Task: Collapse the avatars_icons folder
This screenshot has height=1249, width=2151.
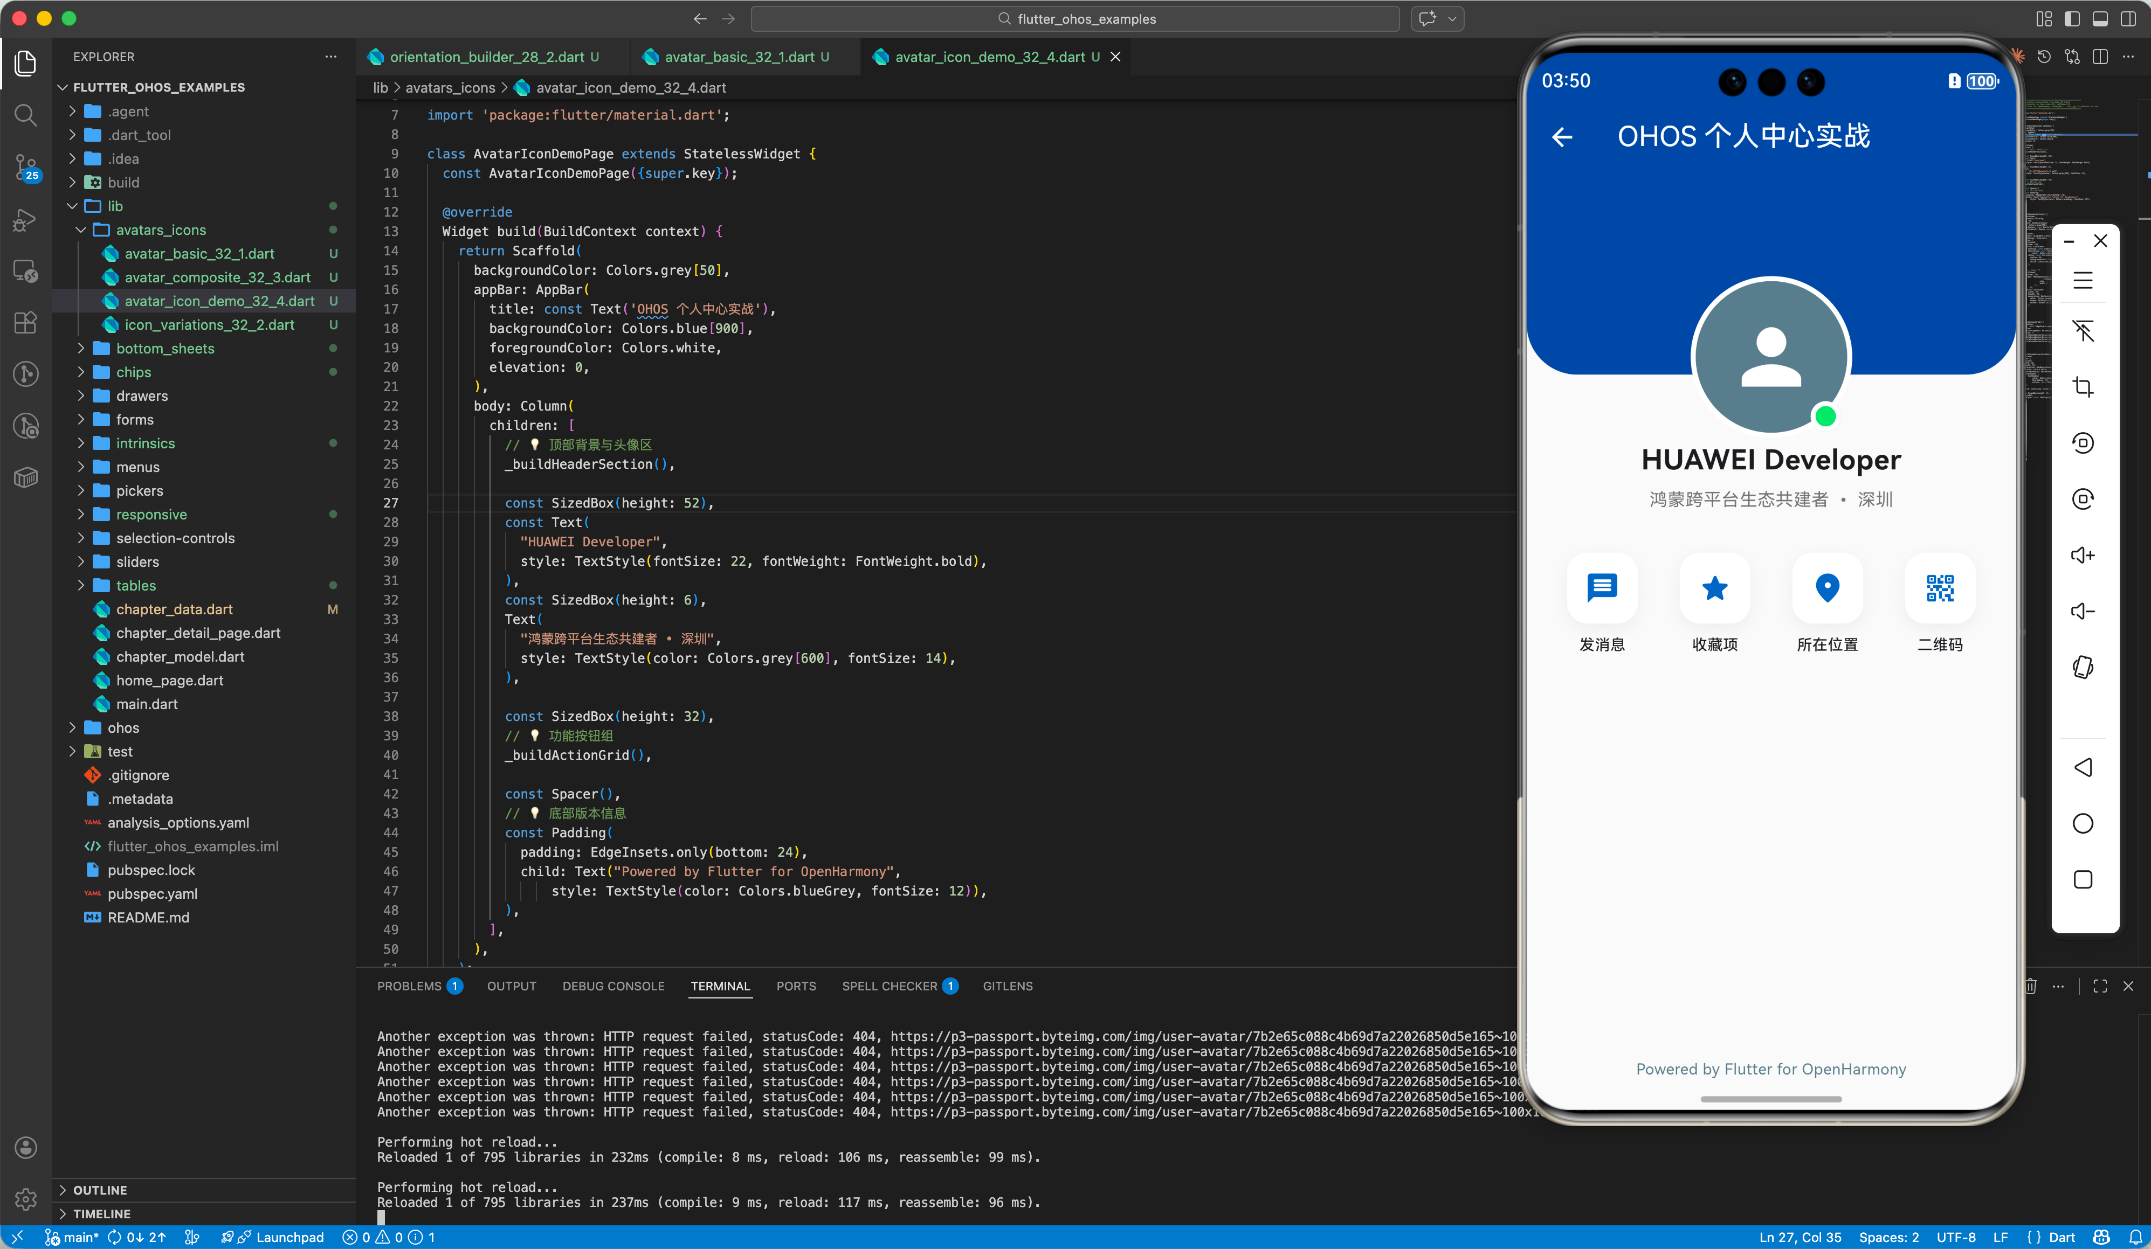Action: click(161, 230)
